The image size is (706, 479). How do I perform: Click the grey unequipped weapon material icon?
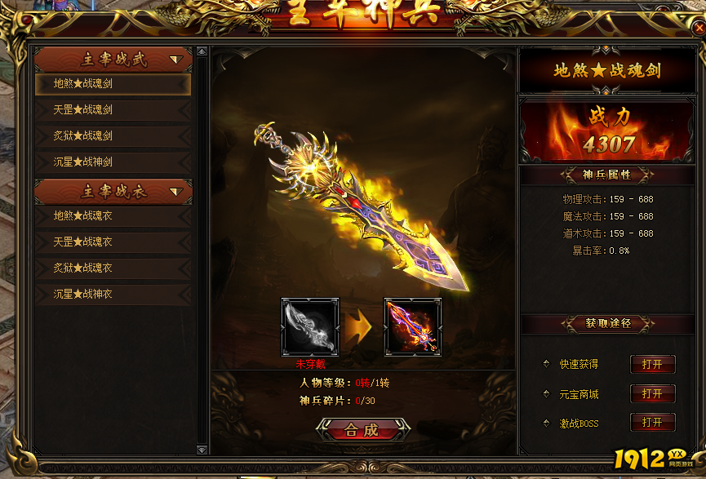(310, 327)
